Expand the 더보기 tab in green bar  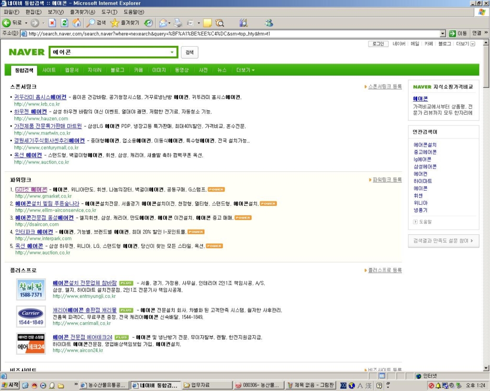[x=245, y=70]
